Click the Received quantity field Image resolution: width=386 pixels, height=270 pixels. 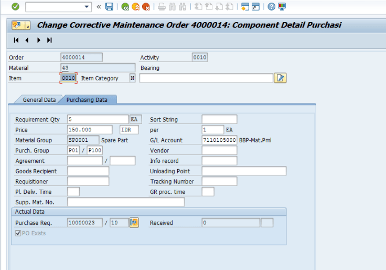(x=231, y=223)
